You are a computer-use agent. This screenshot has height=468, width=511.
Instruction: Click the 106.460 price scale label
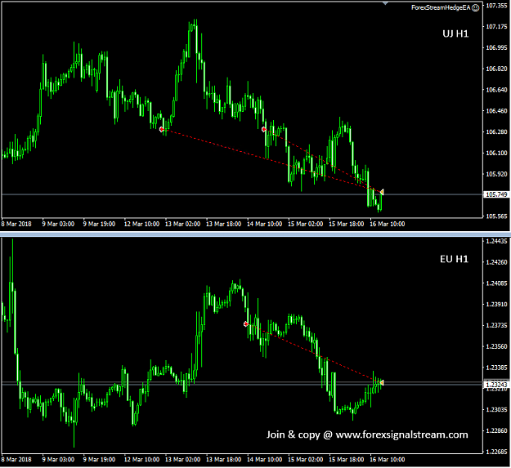tap(496, 111)
